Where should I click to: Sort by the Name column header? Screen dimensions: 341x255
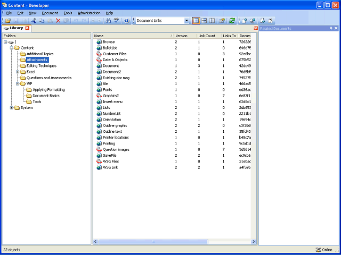pos(134,36)
